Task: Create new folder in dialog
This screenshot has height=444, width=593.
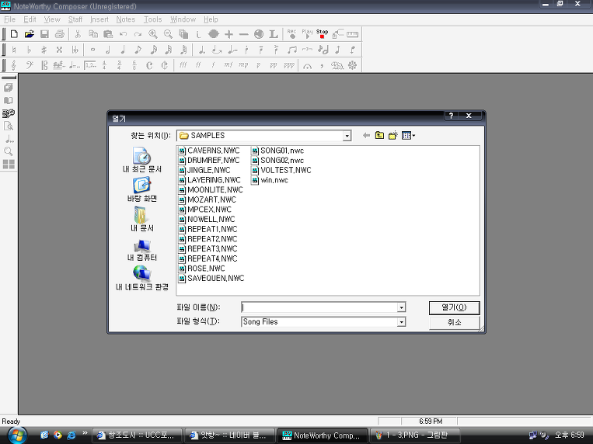Action: pos(393,135)
